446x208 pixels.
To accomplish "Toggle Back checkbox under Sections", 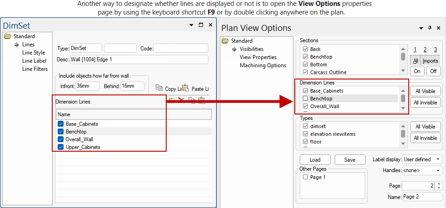I will point(306,49).
